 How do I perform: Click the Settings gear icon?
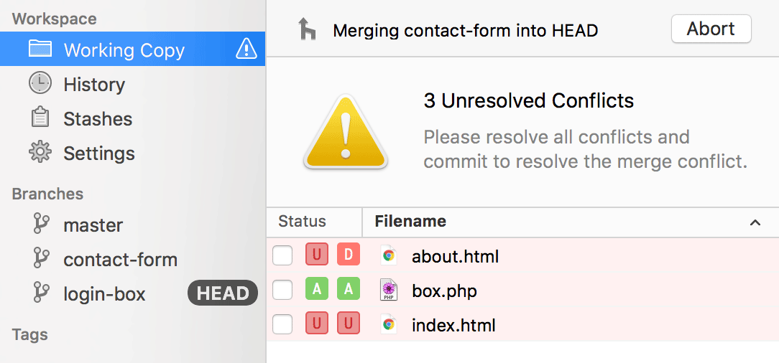pyautogui.click(x=40, y=153)
